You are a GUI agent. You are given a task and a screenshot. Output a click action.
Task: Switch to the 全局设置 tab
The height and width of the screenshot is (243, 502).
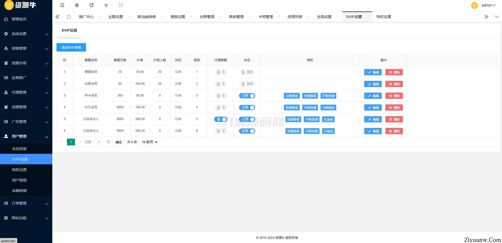[324, 17]
